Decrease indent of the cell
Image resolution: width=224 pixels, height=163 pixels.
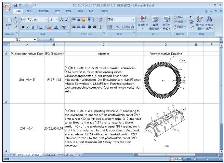(x=89, y=27)
